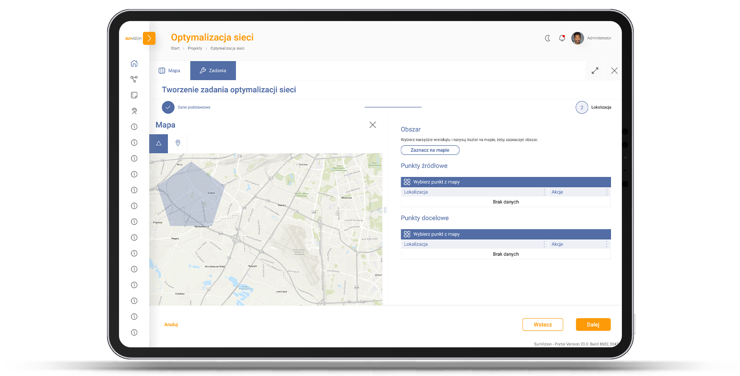Select the location pin tool above the map
The height and width of the screenshot is (376, 740).
[x=178, y=143]
